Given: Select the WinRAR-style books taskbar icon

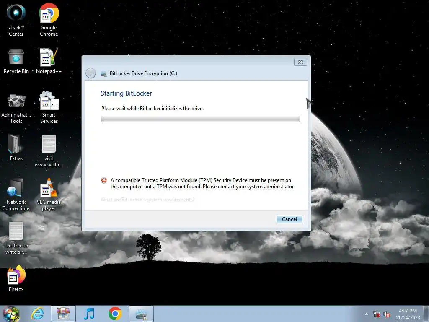Looking at the screenshot, I should click(63, 314).
